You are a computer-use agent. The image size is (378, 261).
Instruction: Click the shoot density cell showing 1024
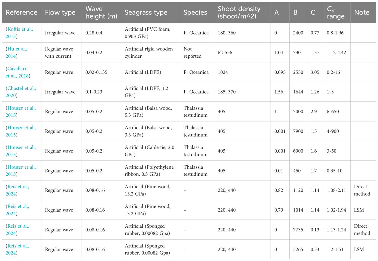click(223, 72)
